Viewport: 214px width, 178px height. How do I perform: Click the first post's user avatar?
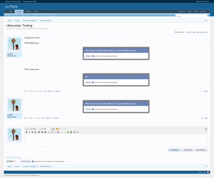(14, 44)
